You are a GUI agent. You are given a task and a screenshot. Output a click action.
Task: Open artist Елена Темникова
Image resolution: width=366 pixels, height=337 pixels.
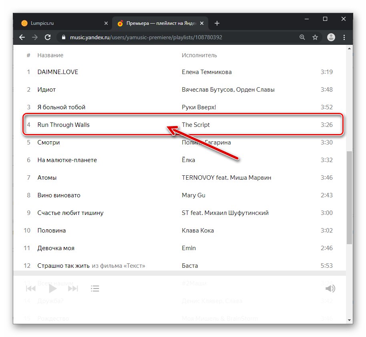pos(207,72)
